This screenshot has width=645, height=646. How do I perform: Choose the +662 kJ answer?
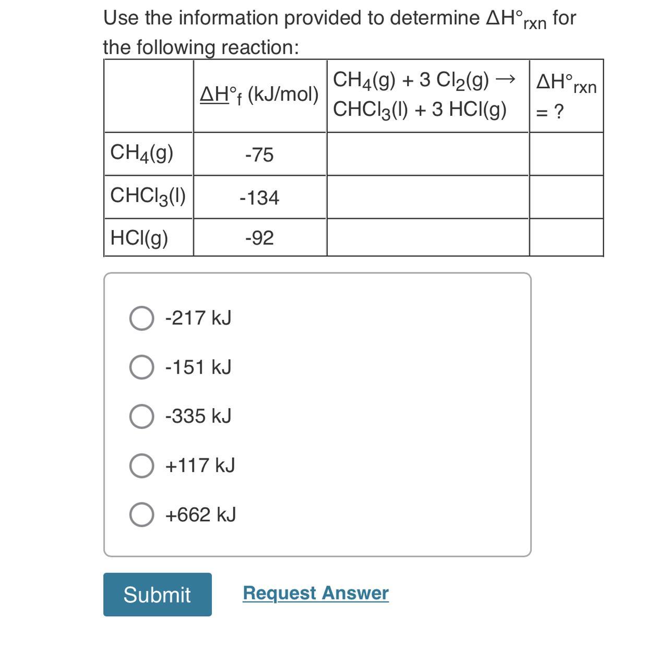click(141, 515)
